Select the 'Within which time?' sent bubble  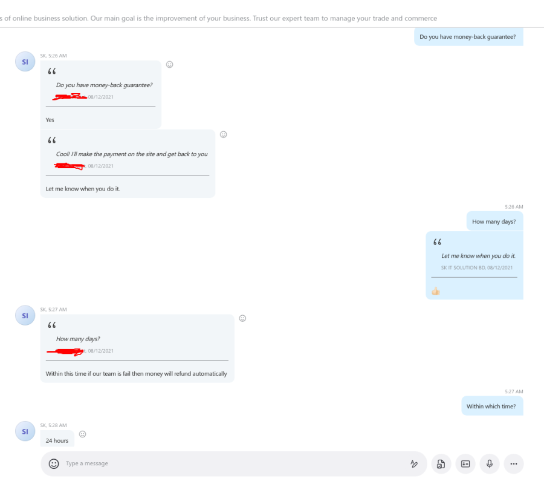click(x=492, y=406)
